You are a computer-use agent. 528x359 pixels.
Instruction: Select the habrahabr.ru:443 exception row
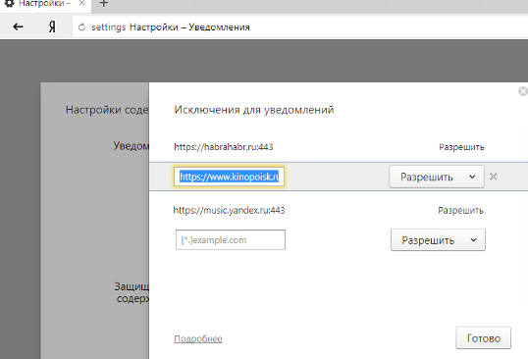[339, 147]
